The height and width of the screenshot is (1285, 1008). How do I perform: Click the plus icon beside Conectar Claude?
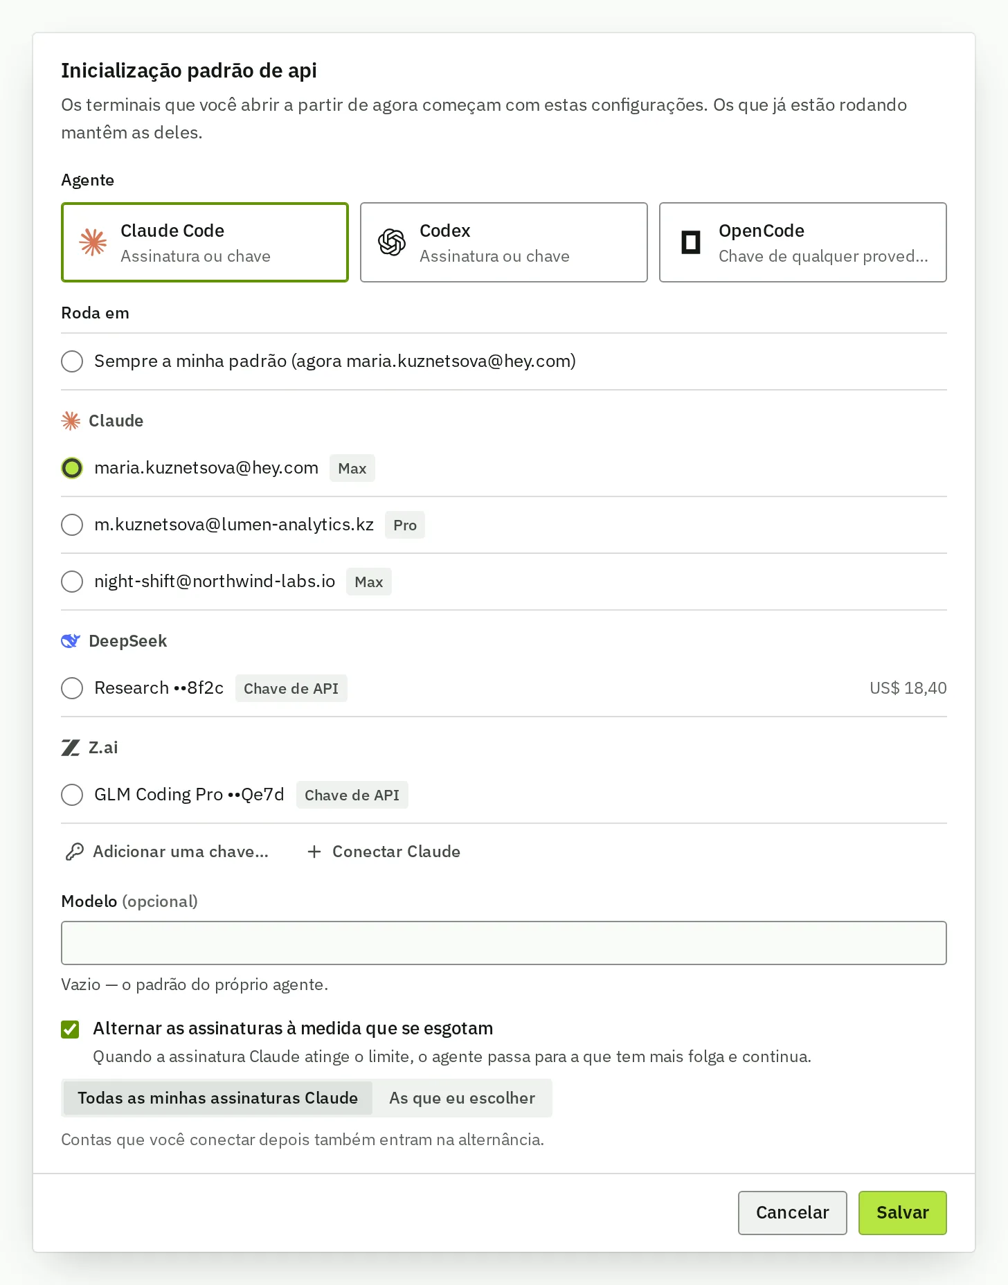pos(314,852)
